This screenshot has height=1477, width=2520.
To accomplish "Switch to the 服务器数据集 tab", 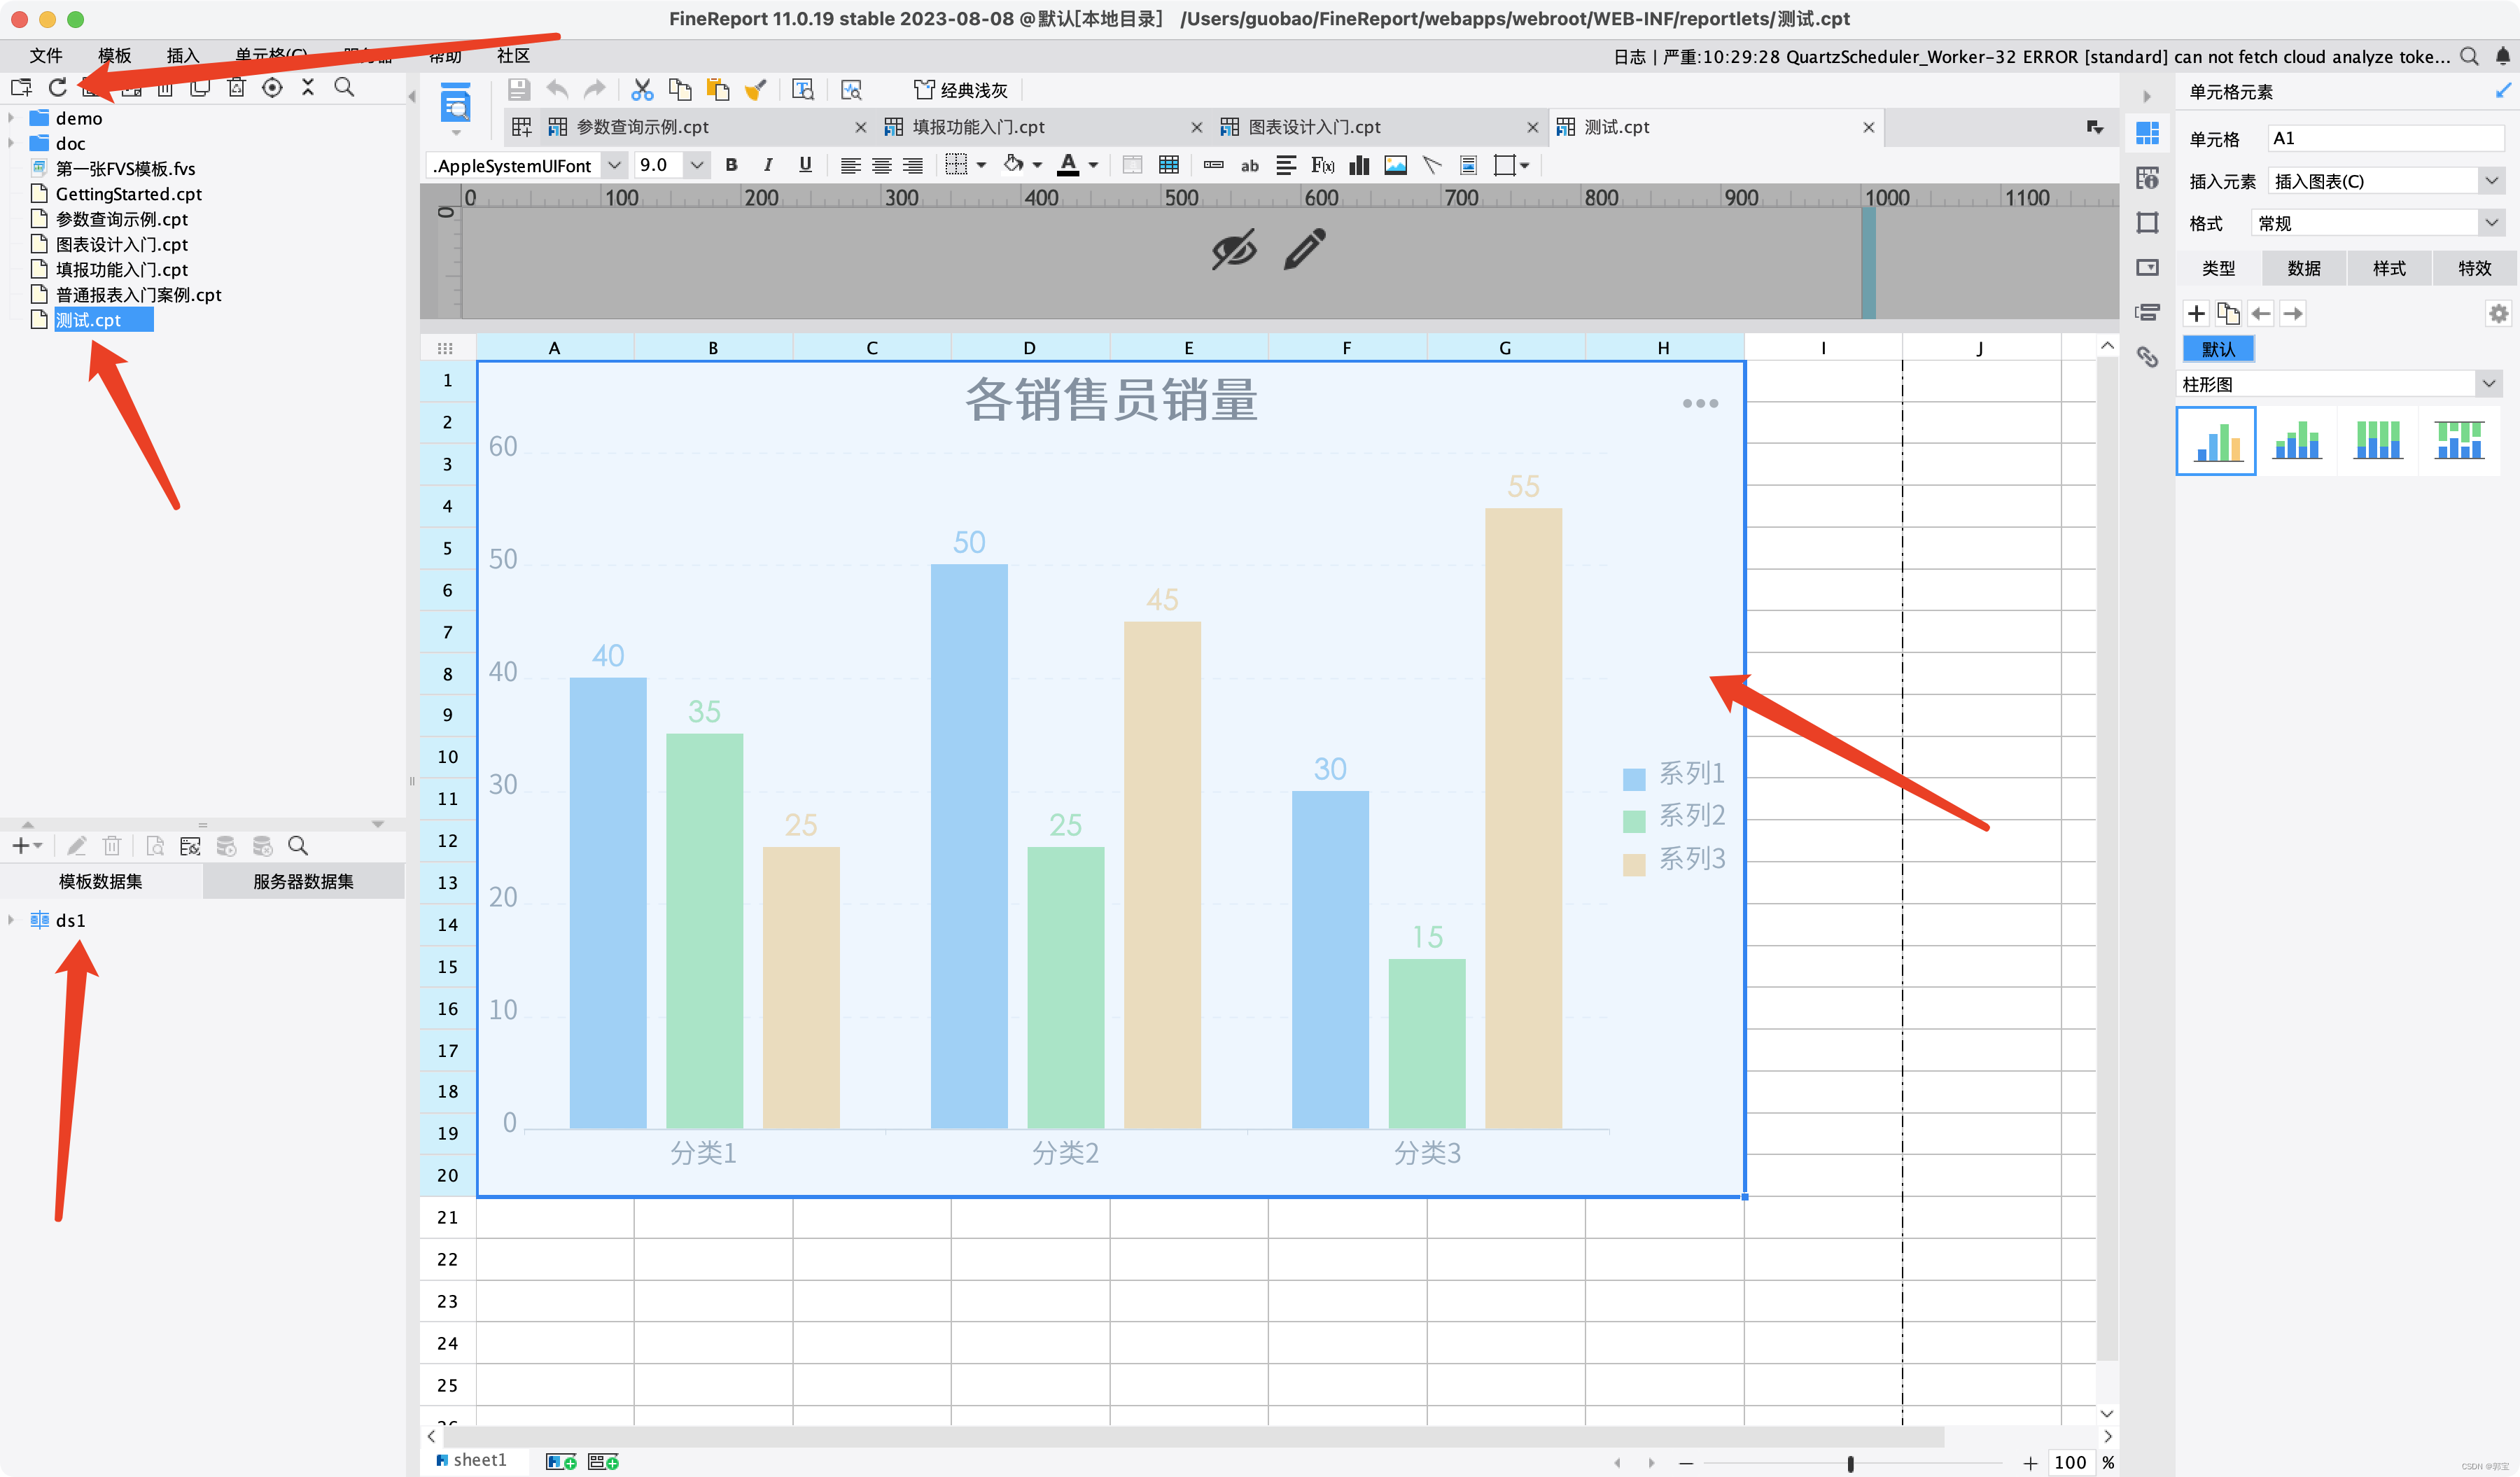I will [x=303, y=881].
